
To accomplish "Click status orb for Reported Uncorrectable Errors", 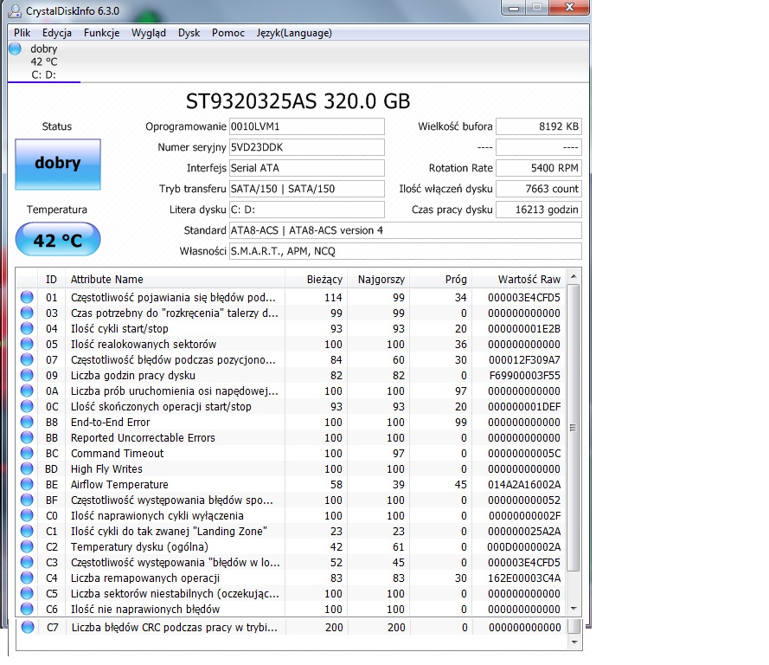I will 27,437.
